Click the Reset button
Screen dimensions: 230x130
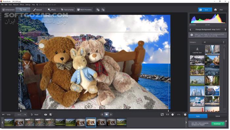pos(34,115)
